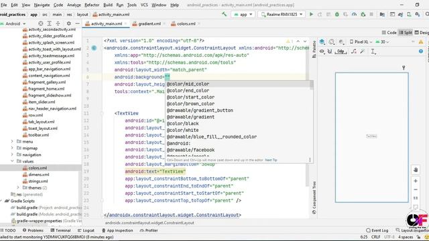Click Select opened file target icon

pos(40,23)
